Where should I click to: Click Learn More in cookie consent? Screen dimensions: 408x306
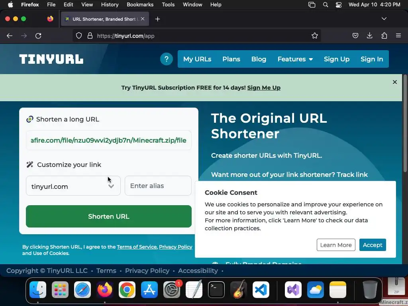336,245
